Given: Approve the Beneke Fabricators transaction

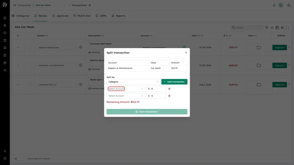Looking at the screenshot, I should click(280, 48).
